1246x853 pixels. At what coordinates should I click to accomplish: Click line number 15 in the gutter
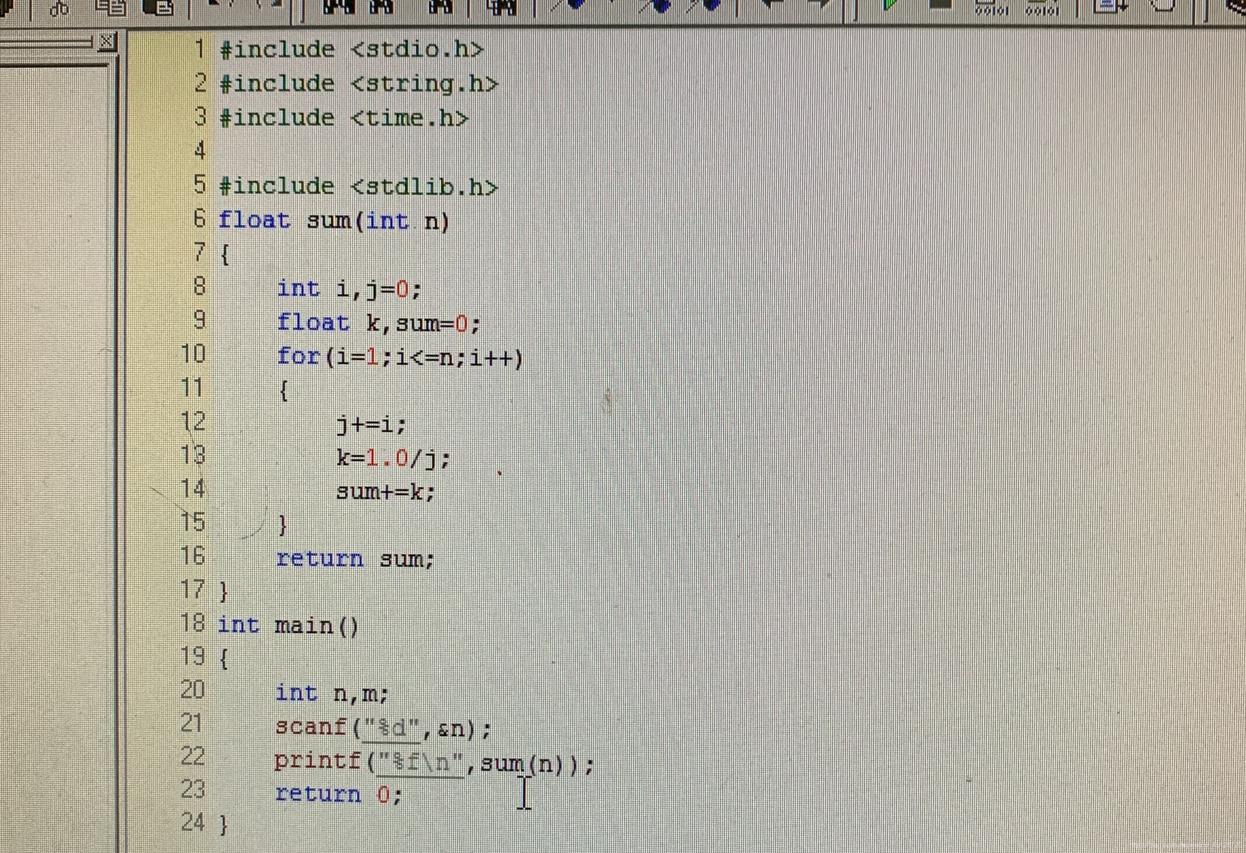(x=193, y=522)
